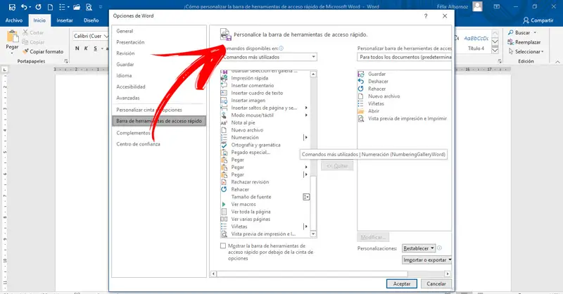Open the Importar o exportar dropdown

coord(427,260)
